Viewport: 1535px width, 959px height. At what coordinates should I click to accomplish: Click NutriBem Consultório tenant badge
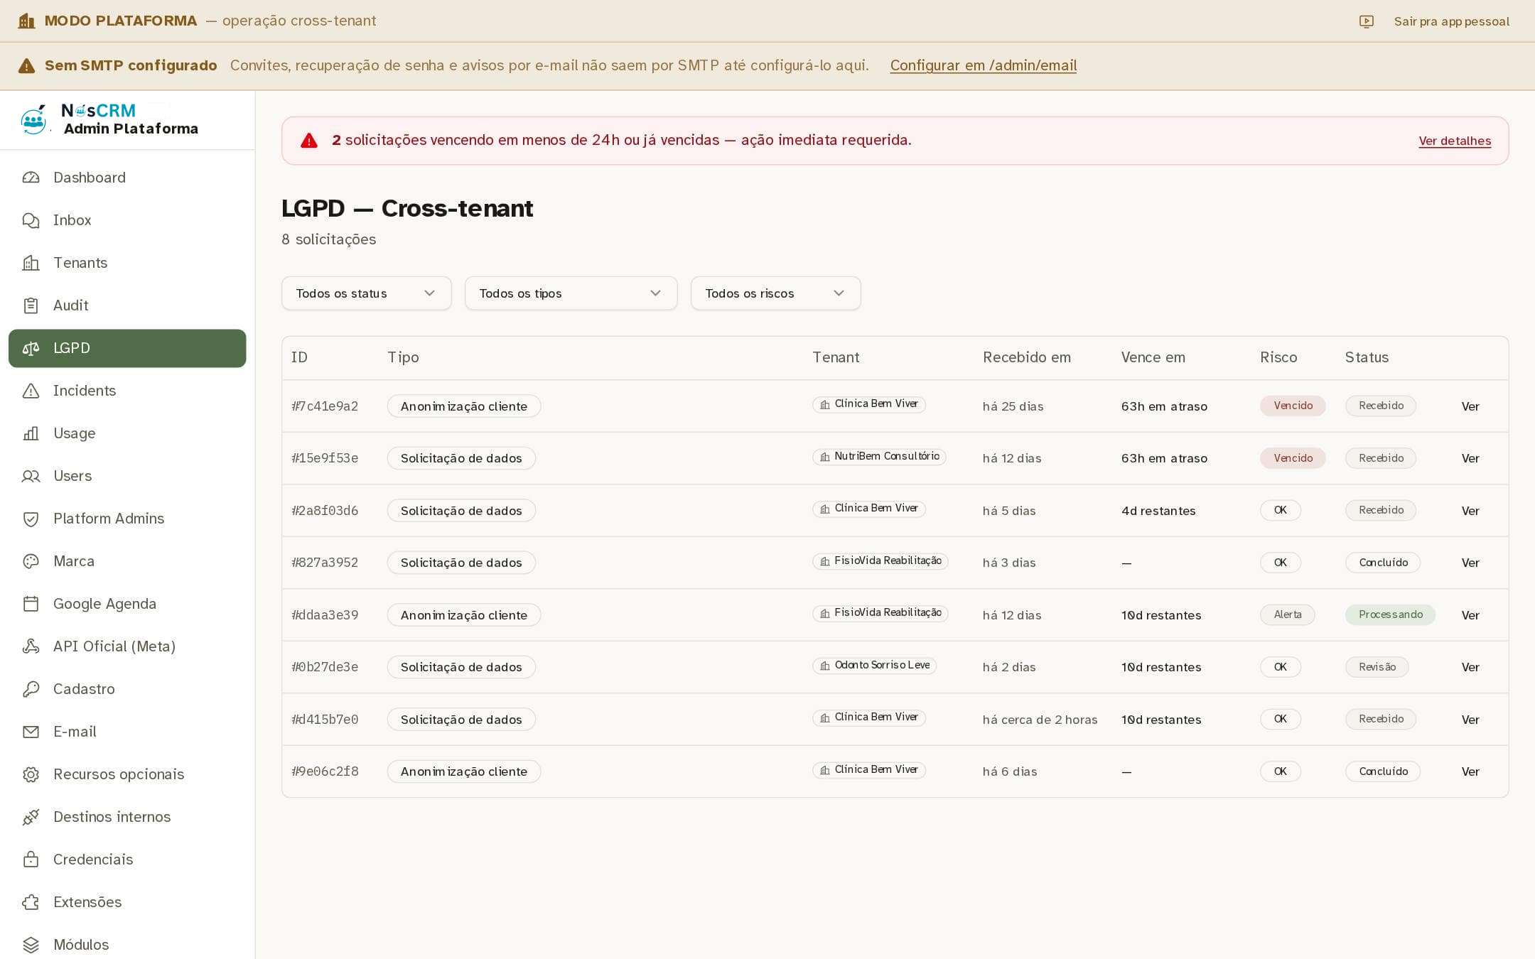point(879,457)
